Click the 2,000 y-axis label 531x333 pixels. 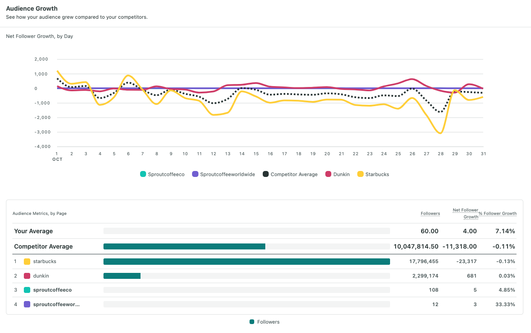coord(41,59)
